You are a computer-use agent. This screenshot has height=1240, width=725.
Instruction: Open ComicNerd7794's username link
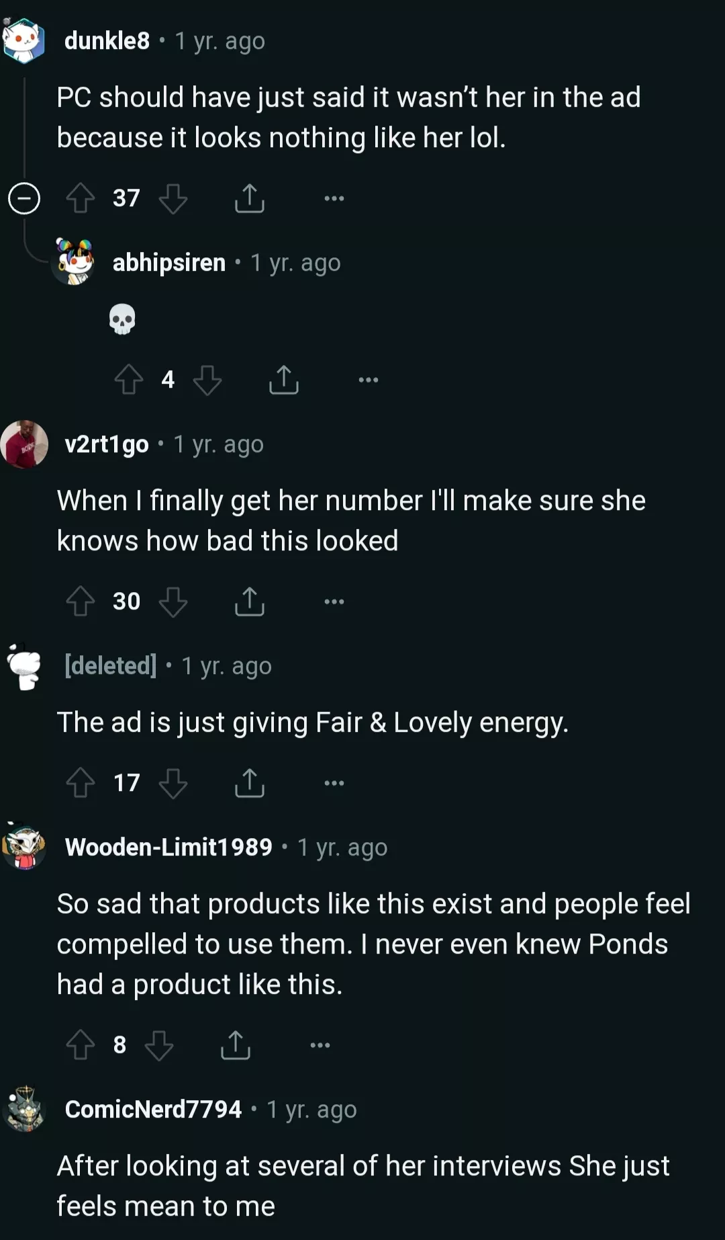tap(153, 1109)
